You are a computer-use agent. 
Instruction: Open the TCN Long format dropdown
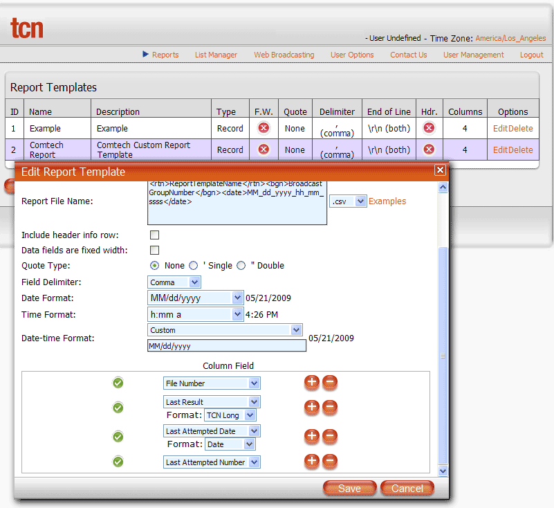coord(230,415)
